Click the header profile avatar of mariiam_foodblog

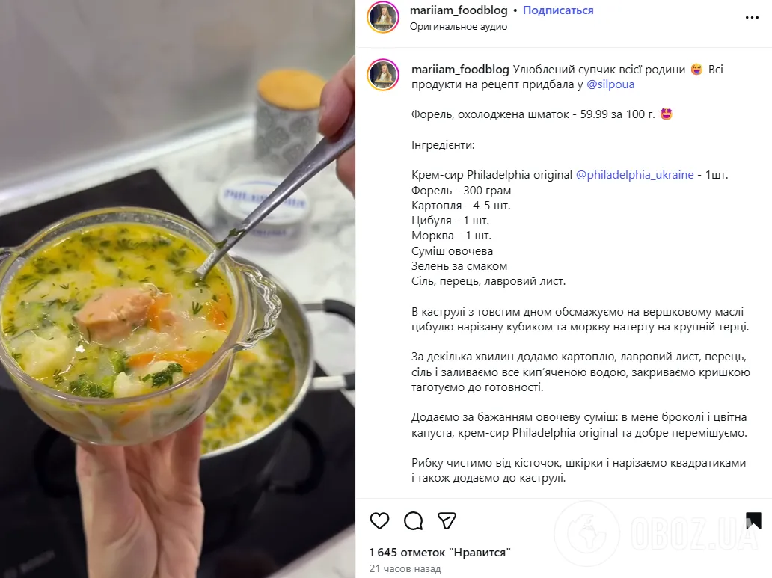[383, 17]
